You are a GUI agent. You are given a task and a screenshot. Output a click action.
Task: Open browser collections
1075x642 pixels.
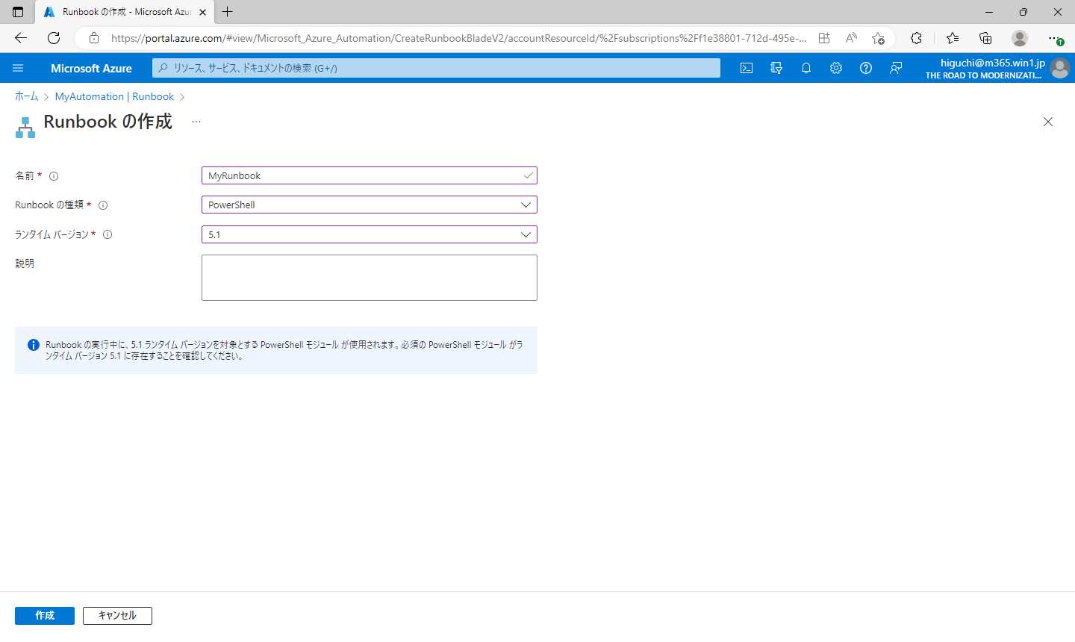click(x=985, y=38)
